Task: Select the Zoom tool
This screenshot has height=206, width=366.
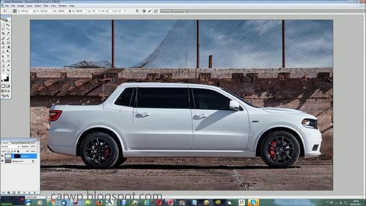Action: pyautogui.click(x=8, y=69)
